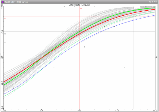Image resolution: width=159 pixels, height=112 pixels.
Task: Close the POD curves panel
Action: [156, 2]
